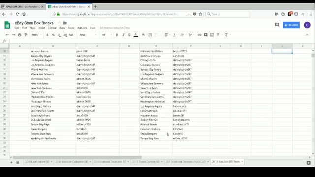Open the Format menu
Viewport: 315px width, 177px height.
[x=52, y=28]
